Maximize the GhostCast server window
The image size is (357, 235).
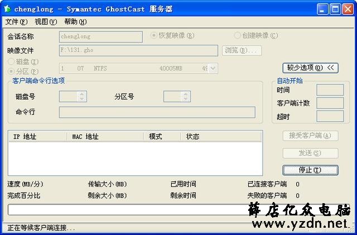click(335, 9)
